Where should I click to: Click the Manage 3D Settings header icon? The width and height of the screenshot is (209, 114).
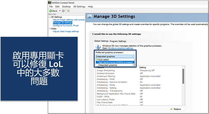(89, 16)
